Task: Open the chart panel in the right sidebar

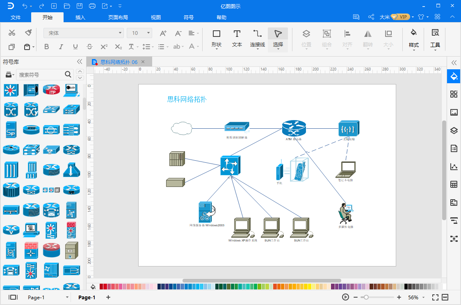Action: [x=454, y=166]
